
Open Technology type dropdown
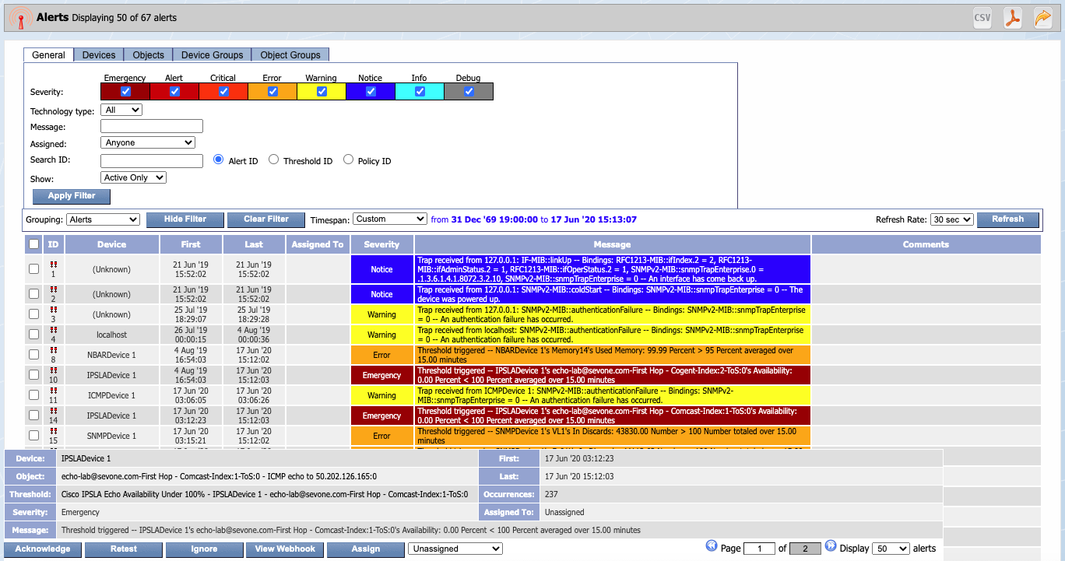121,110
